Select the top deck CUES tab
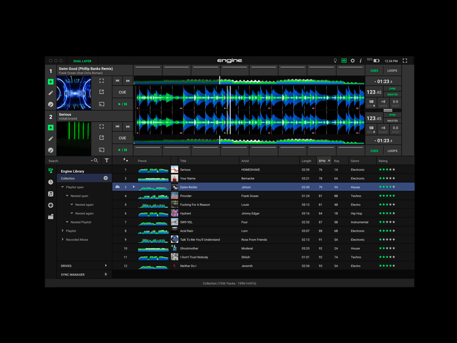This screenshot has height=343, width=457. point(374,70)
